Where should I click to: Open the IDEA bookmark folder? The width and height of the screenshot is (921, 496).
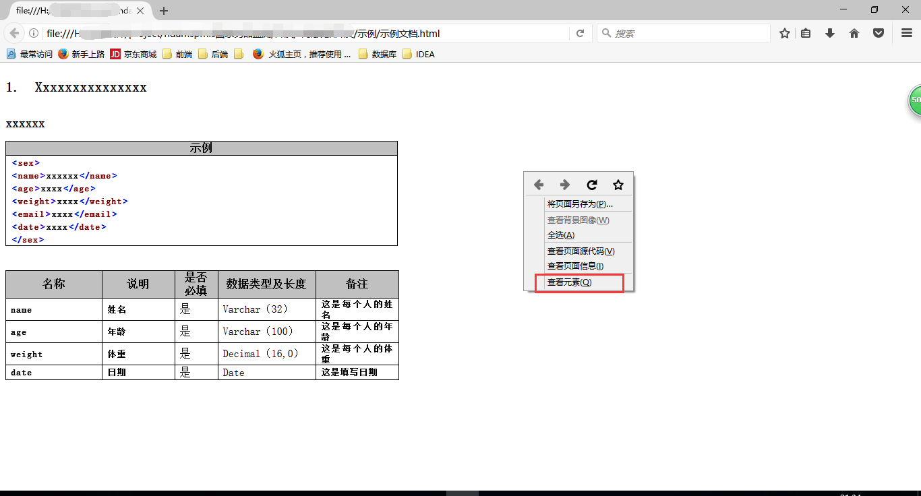point(419,55)
